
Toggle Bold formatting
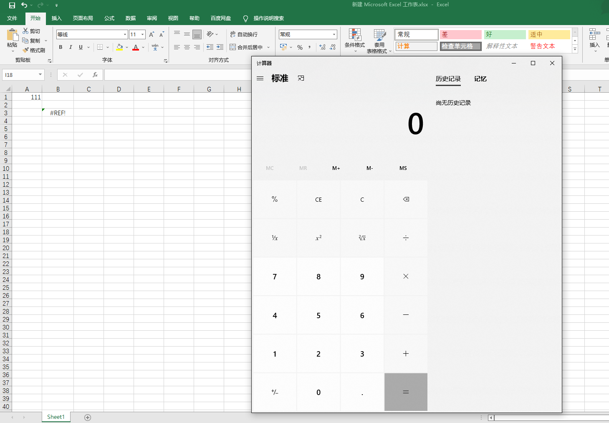[x=61, y=47]
